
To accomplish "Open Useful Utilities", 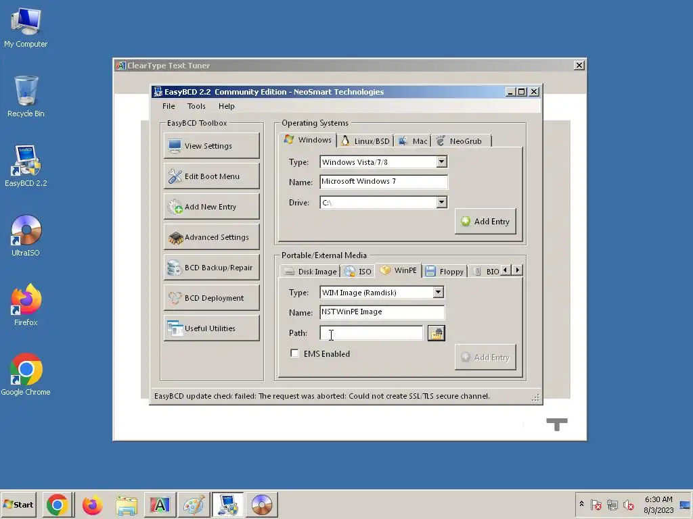I will tap(211, 328).
